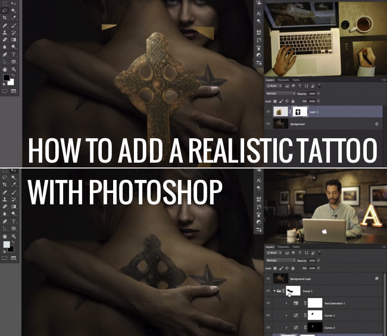Open the upper Layers panel flyout menu

tap(383, 80)
